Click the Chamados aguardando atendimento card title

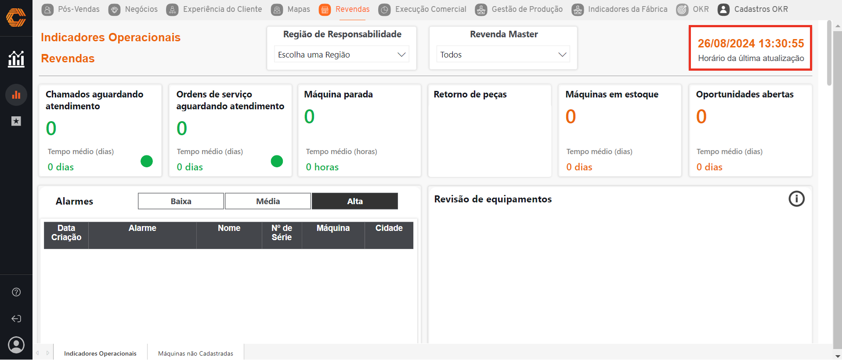(94, 100)
